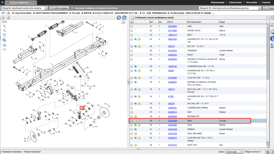Expand the breadcrumb history dropdown next to back arrow
This screenshot has height=154, width=274.
pos(5,13)
